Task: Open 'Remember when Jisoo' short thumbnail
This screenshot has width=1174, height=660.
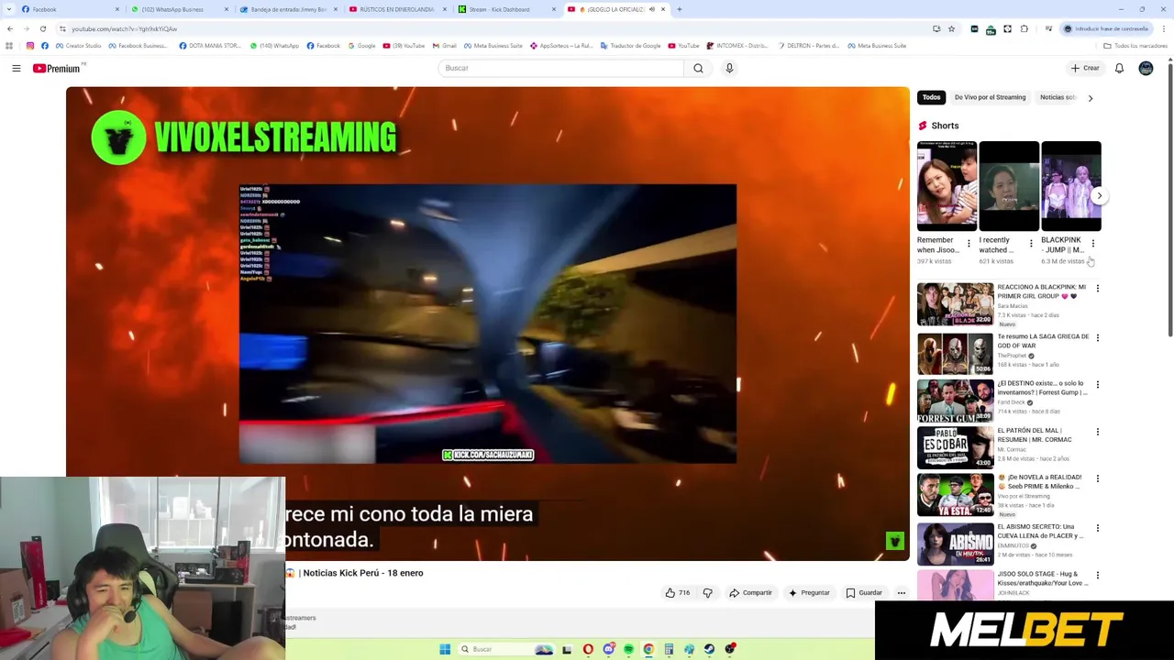Action: click(947, 186)
